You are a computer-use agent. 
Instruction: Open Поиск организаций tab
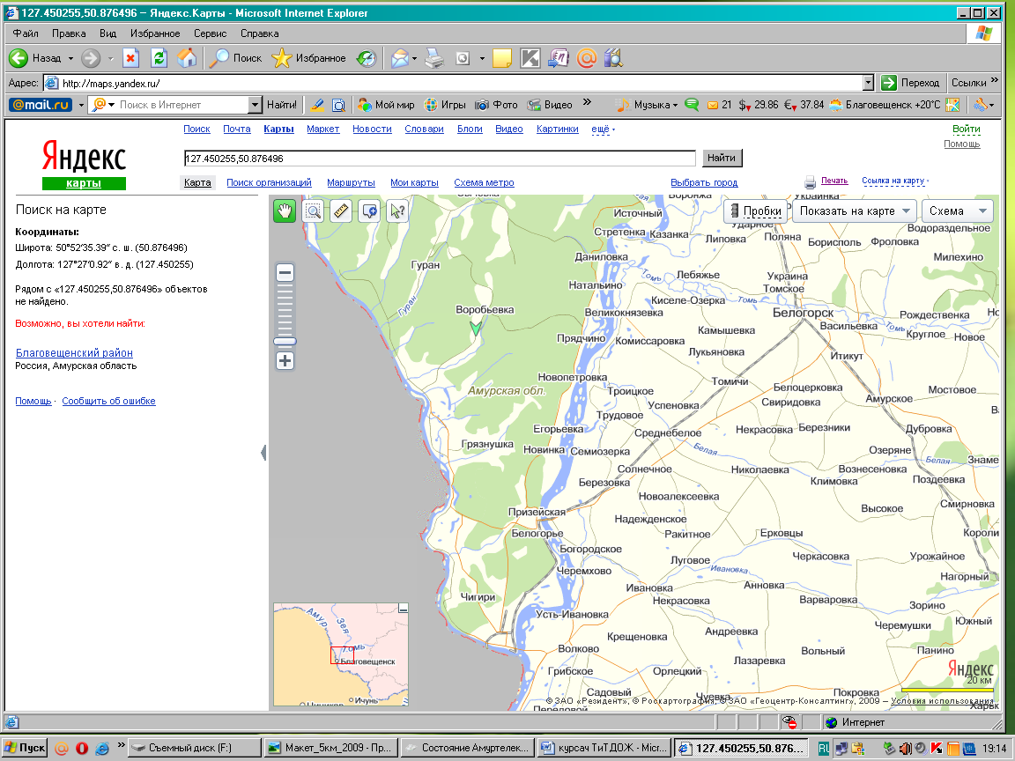[269, 182]
